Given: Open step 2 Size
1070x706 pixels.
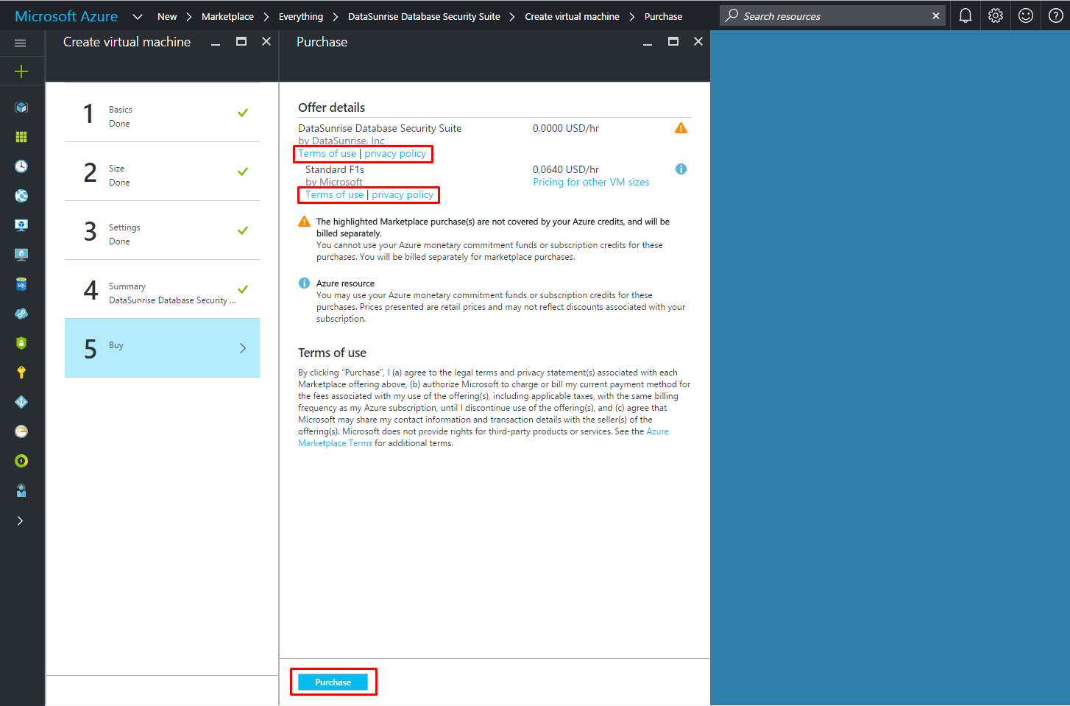Looking at the screenshot, I should click(x=162, y=172).
